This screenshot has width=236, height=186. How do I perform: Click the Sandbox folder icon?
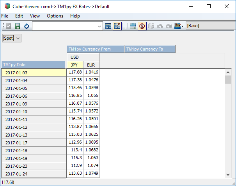pos(178,26)
